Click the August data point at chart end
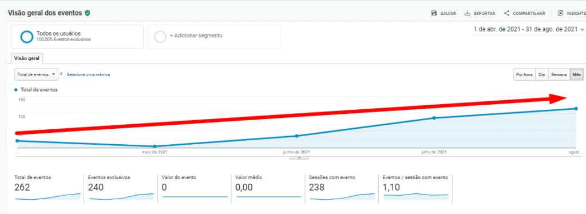This screenshot has height=214, width=586. point(576,109)
